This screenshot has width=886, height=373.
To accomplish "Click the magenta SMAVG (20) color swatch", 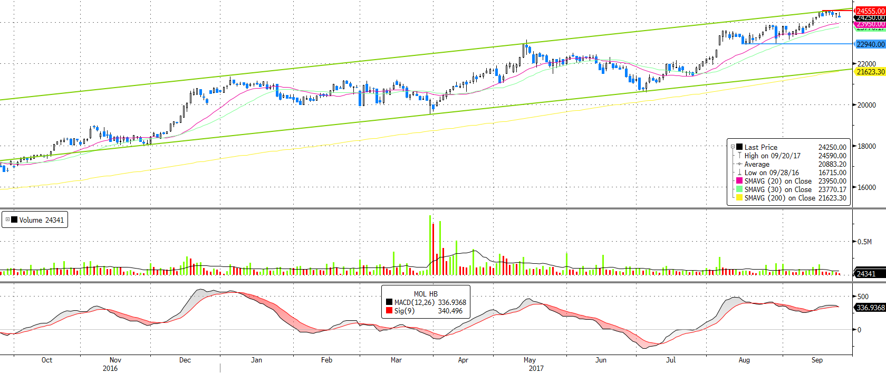I will click(739, 181).
